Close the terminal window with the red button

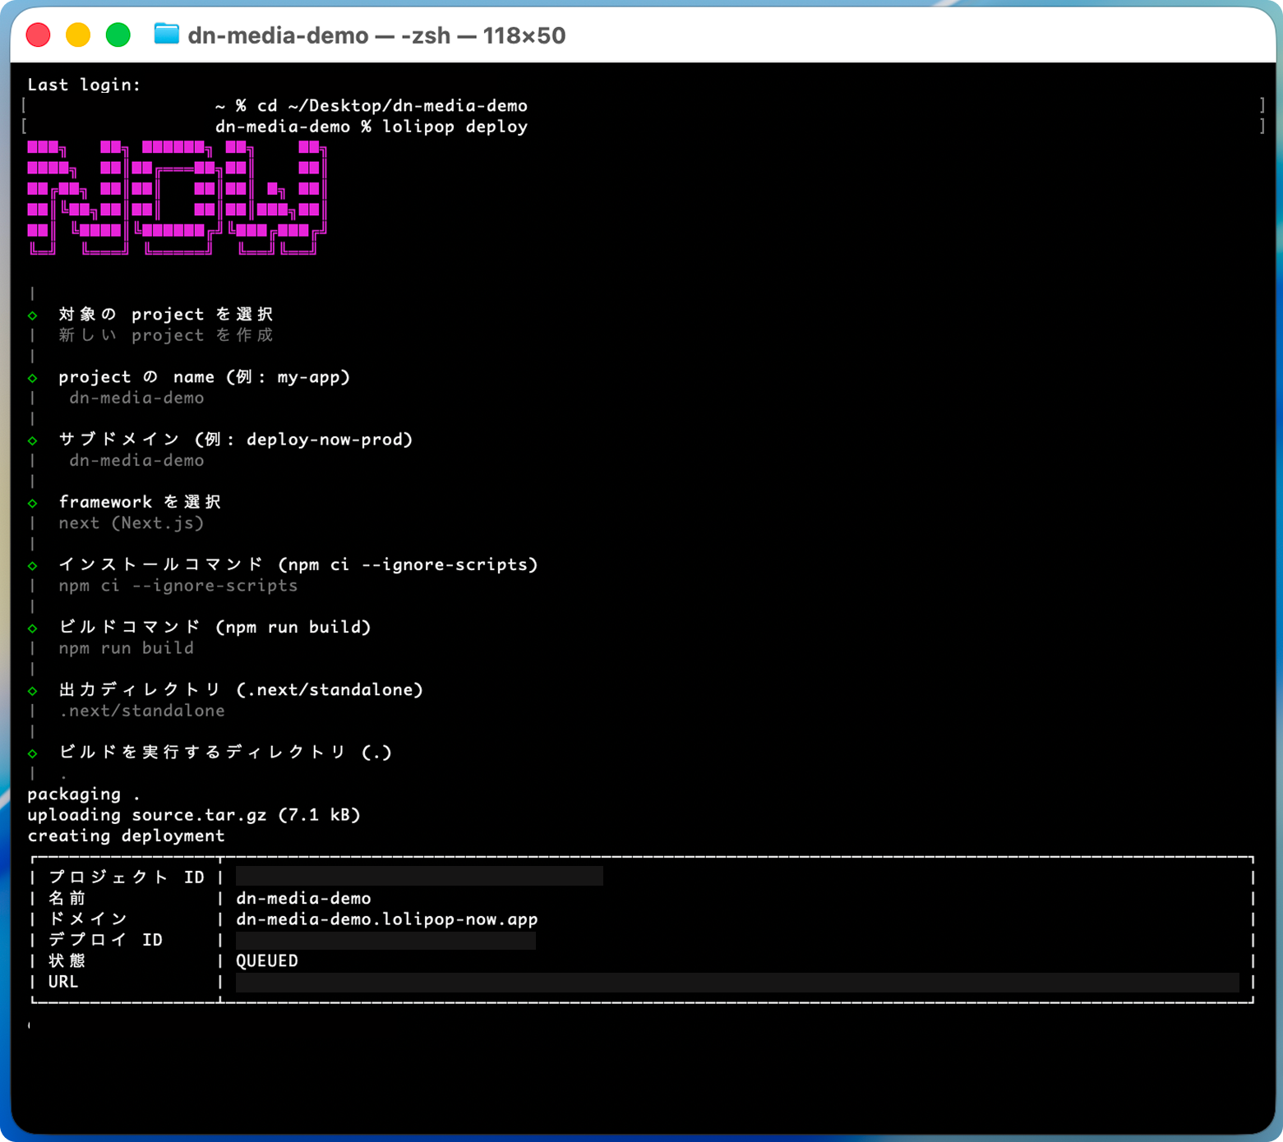[x=39, y=35]
